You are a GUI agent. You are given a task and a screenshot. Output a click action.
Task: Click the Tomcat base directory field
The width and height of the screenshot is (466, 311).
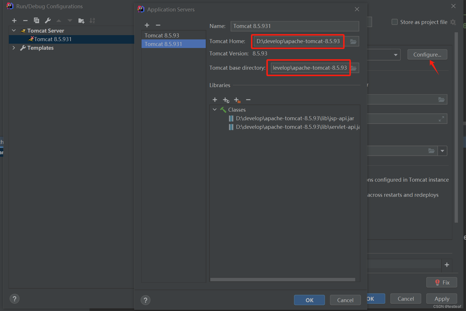click(310, 68)
